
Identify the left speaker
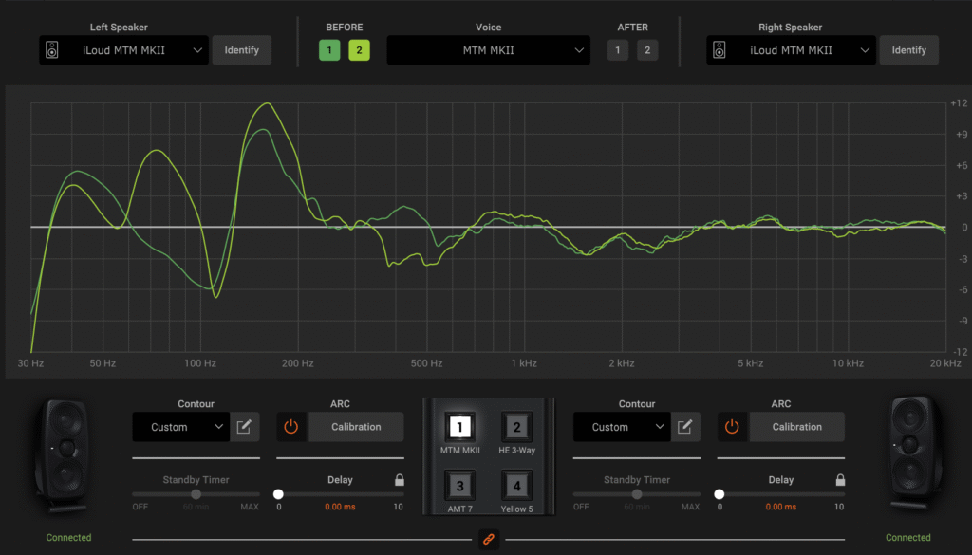[x=242, y=50]
